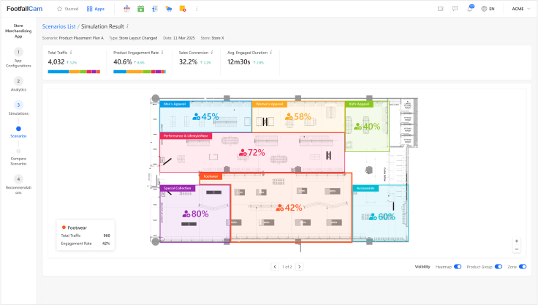
Task: Click the 45% engagement icon in Men's Apparel
Action: (x=196, y=117)
